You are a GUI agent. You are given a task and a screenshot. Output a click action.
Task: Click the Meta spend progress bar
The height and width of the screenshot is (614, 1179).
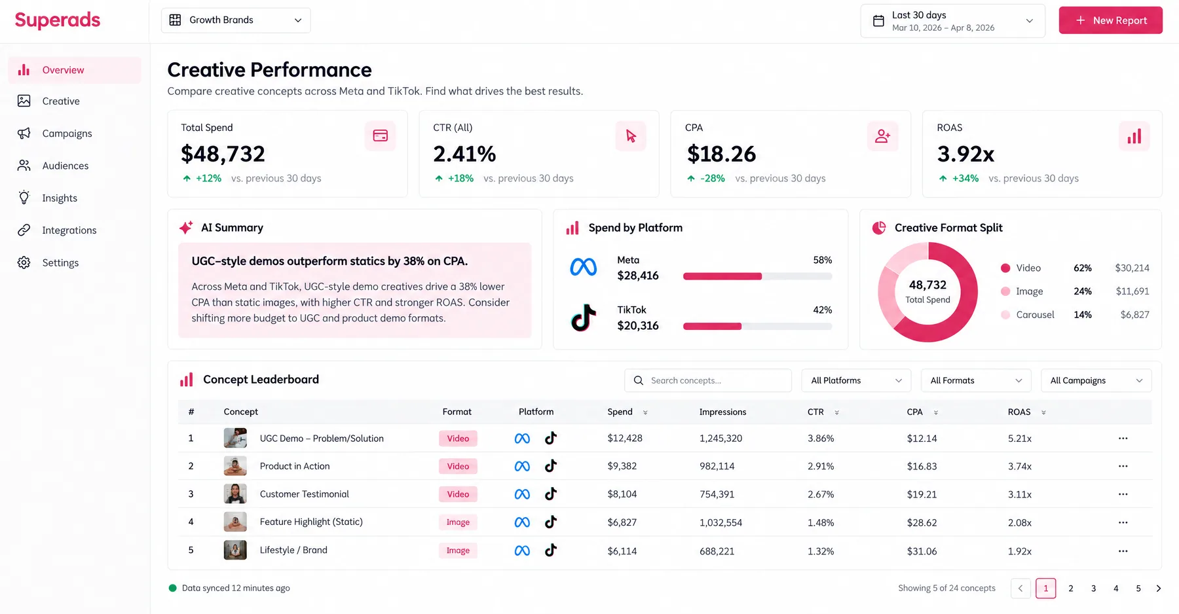click(x=757, y=276)
